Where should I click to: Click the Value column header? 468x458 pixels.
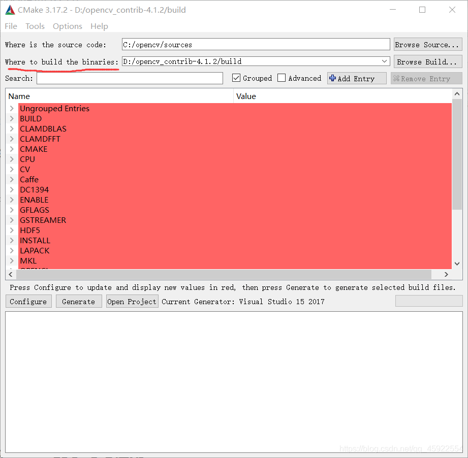pos(342,96)
